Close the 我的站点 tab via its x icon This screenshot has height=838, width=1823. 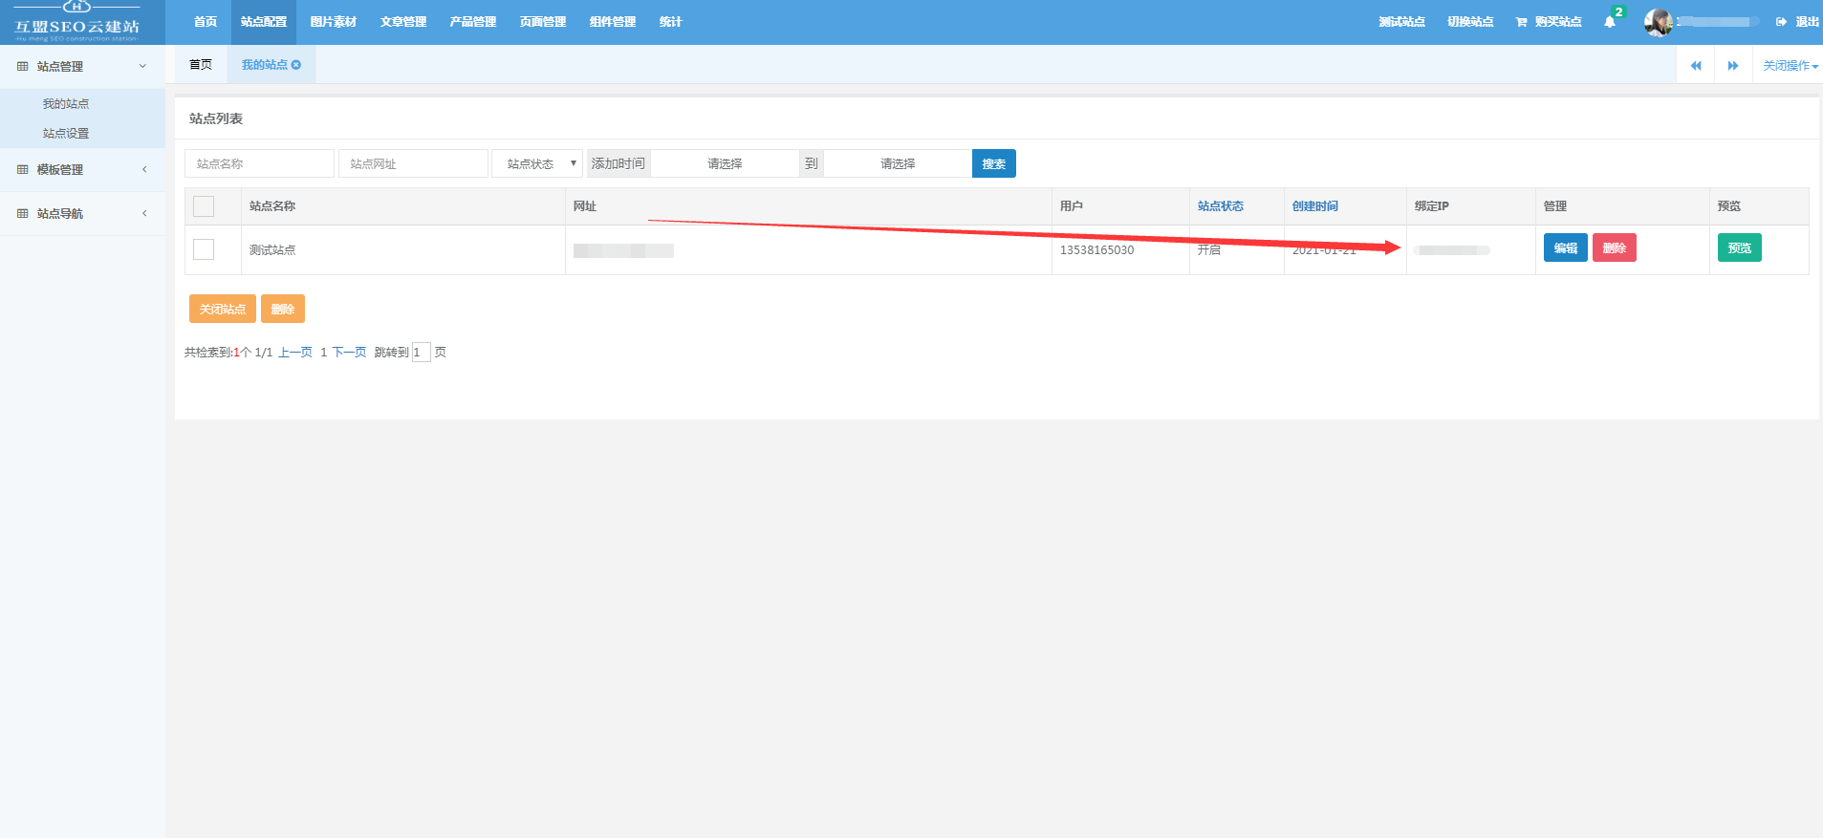pyautogui.click(x=296, y=65)
